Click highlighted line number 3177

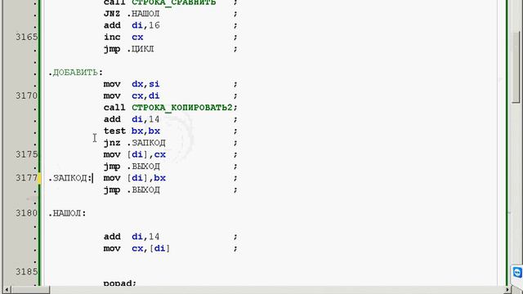[x=27, y=178]
